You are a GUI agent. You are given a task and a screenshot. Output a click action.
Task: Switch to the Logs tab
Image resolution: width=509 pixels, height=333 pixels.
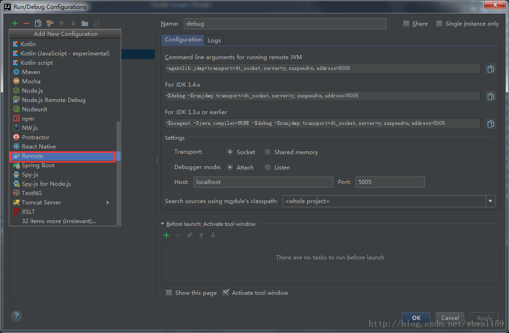point(214,40)
